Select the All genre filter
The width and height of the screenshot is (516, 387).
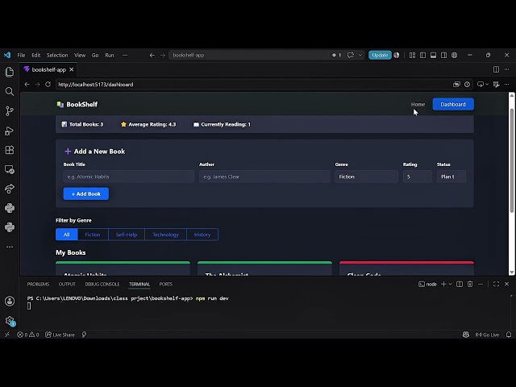[x=67, y=235]
